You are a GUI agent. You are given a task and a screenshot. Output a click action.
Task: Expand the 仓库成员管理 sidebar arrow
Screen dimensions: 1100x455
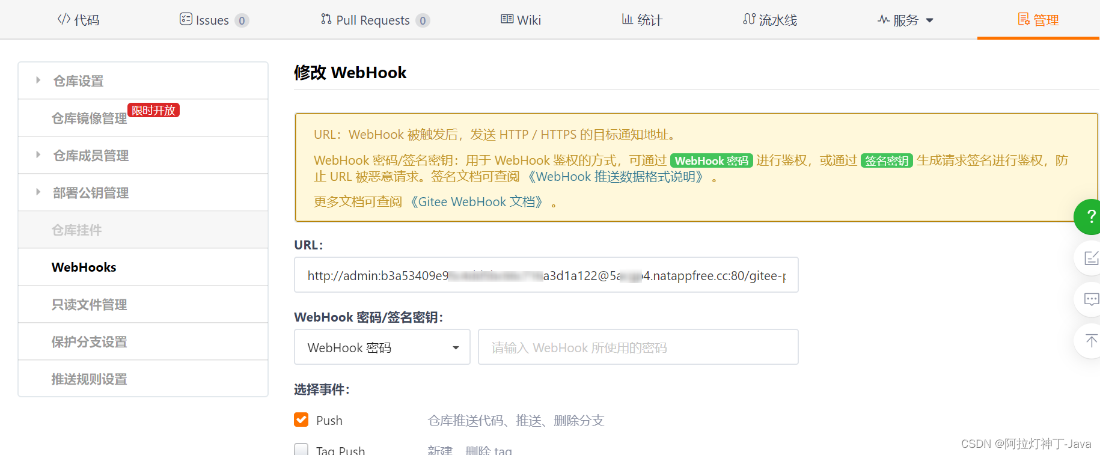[x=38, y=154]
